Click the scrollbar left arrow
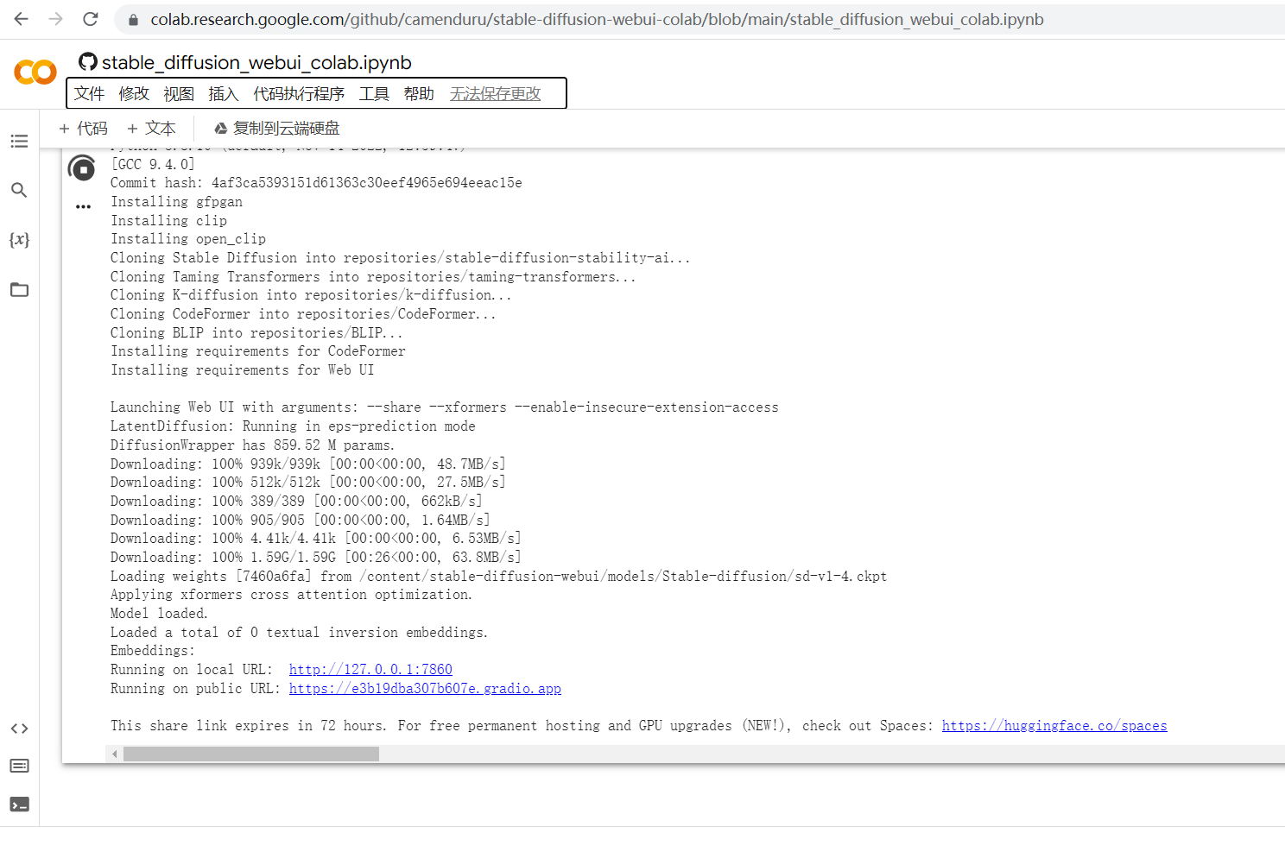 [114, 754]
